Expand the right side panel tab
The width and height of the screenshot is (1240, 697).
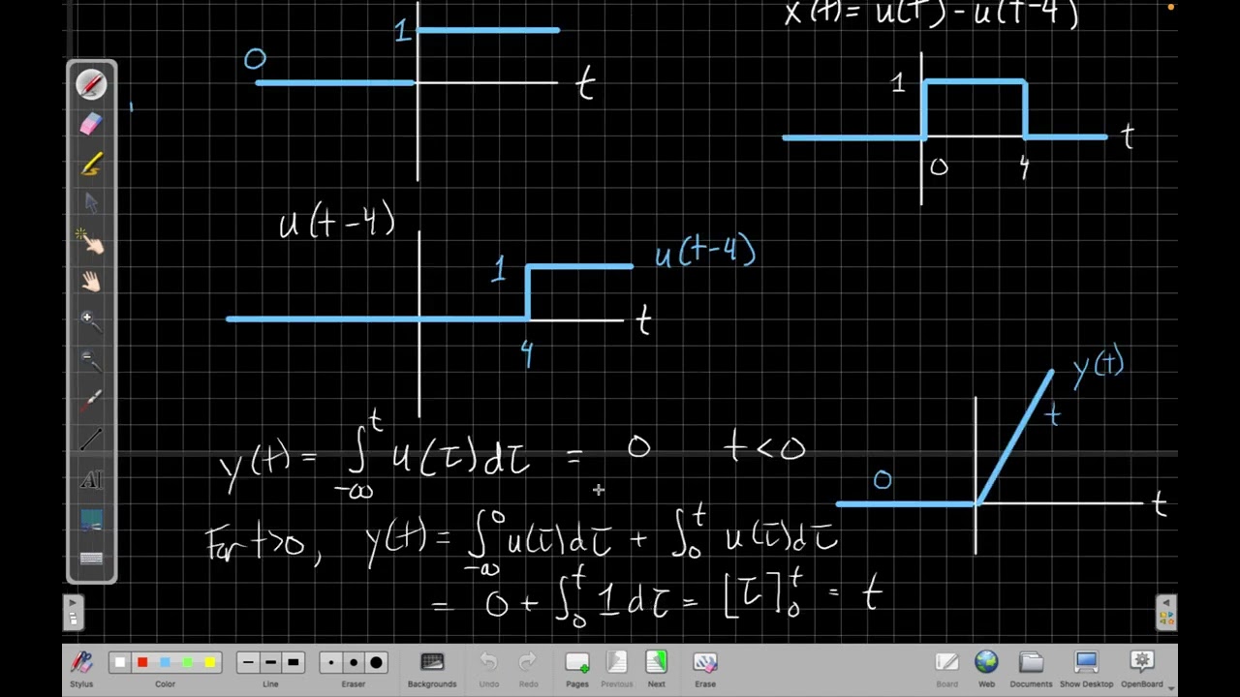coord(1167,612)
